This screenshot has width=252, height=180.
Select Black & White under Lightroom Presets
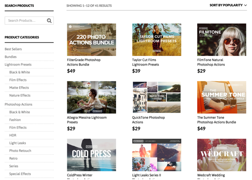coord(20,72)
